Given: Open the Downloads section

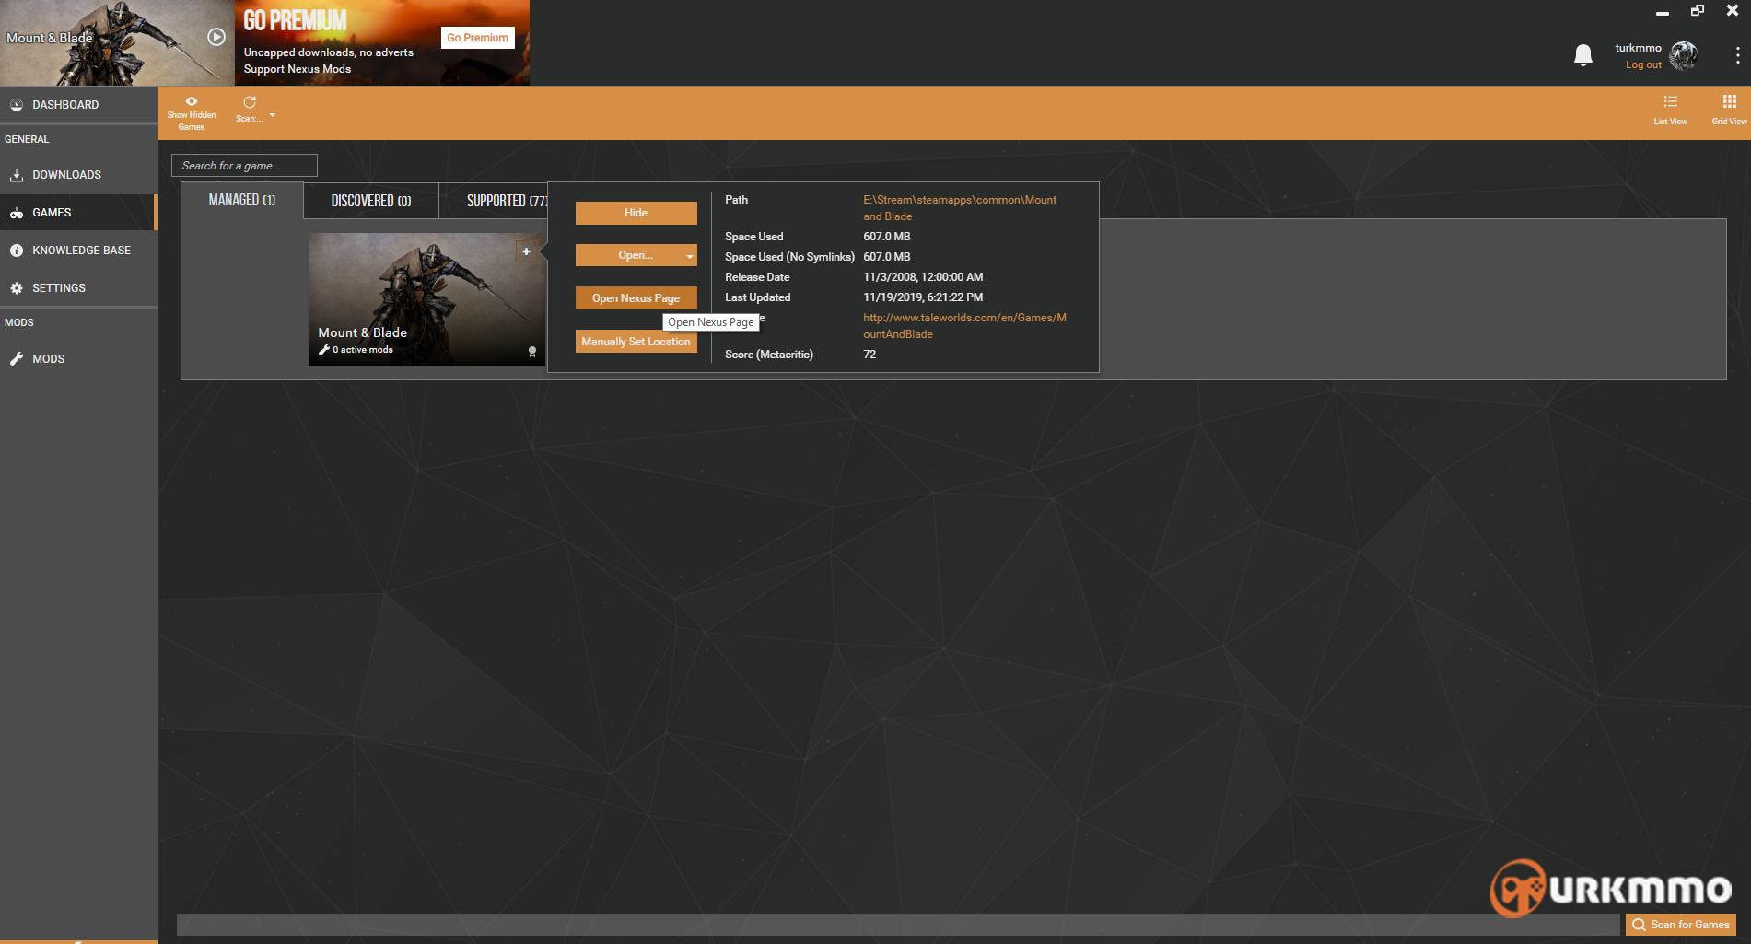Looking at the screenshot, I should [x=78, y=175].
